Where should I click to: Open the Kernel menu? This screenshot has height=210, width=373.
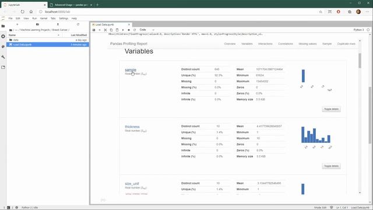(x=44, y=18)
